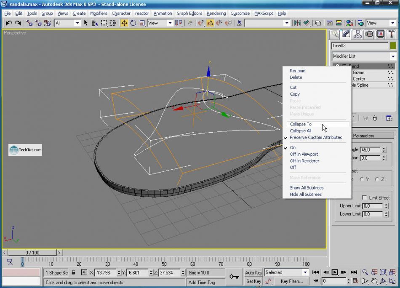Click the Add Time Tag label
Viewport: 400px width, 288px height.
point(202,283)
